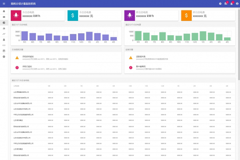Click the orange dollar sign card icon
This screenshot has height=160, width=240.
tap(186, 16)
